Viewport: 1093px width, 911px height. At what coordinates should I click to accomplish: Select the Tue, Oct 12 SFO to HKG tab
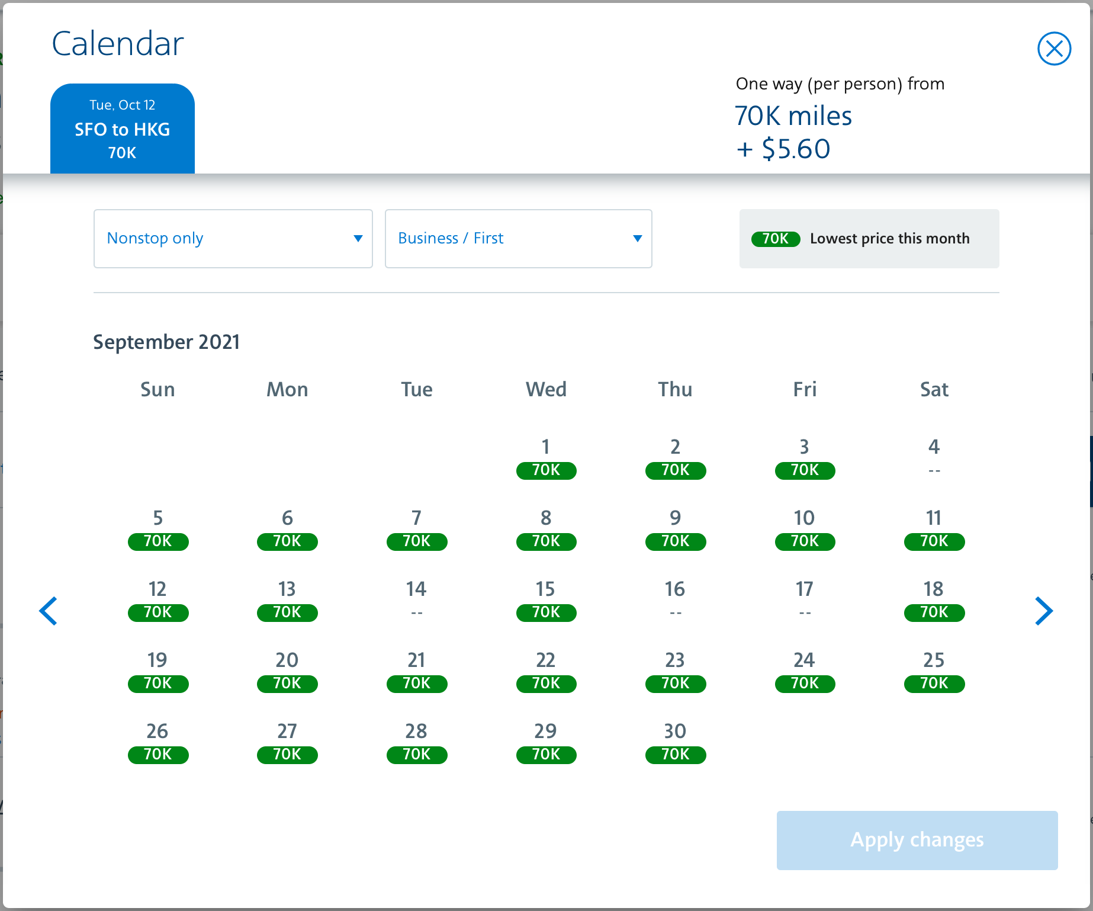pos(122,128)
